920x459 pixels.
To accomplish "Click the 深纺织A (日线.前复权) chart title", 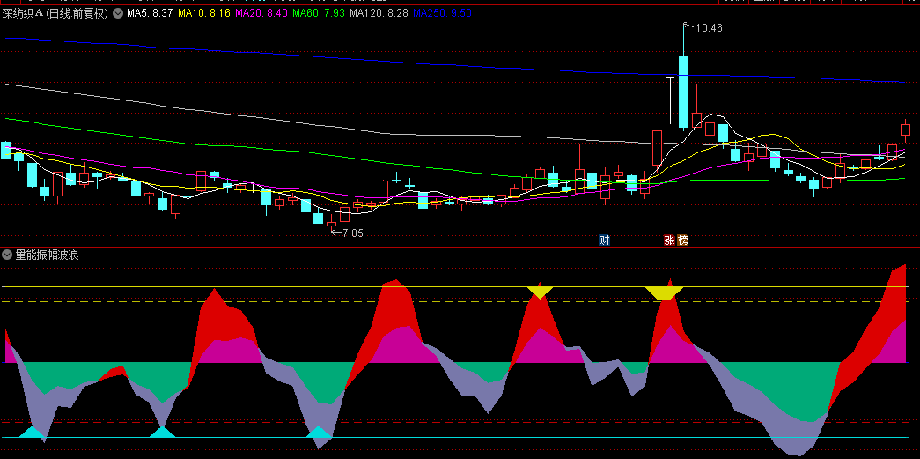I will (55, 13).
